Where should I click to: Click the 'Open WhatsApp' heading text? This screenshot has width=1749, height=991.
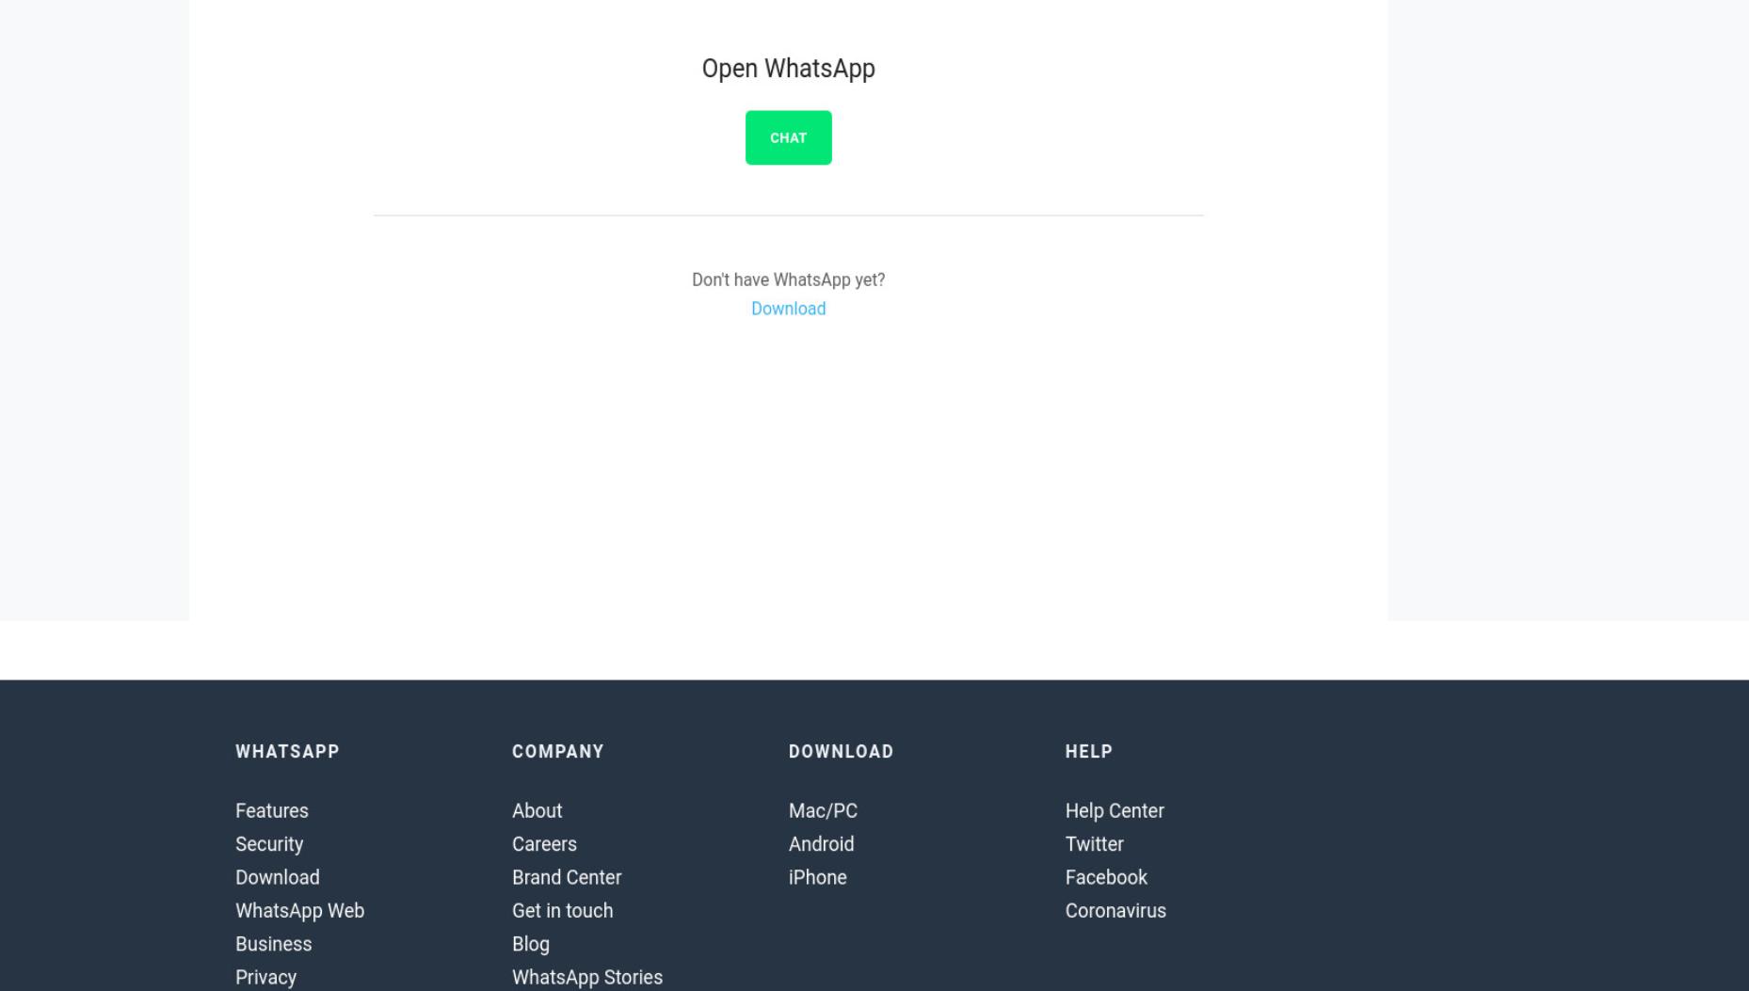[788, 69]
